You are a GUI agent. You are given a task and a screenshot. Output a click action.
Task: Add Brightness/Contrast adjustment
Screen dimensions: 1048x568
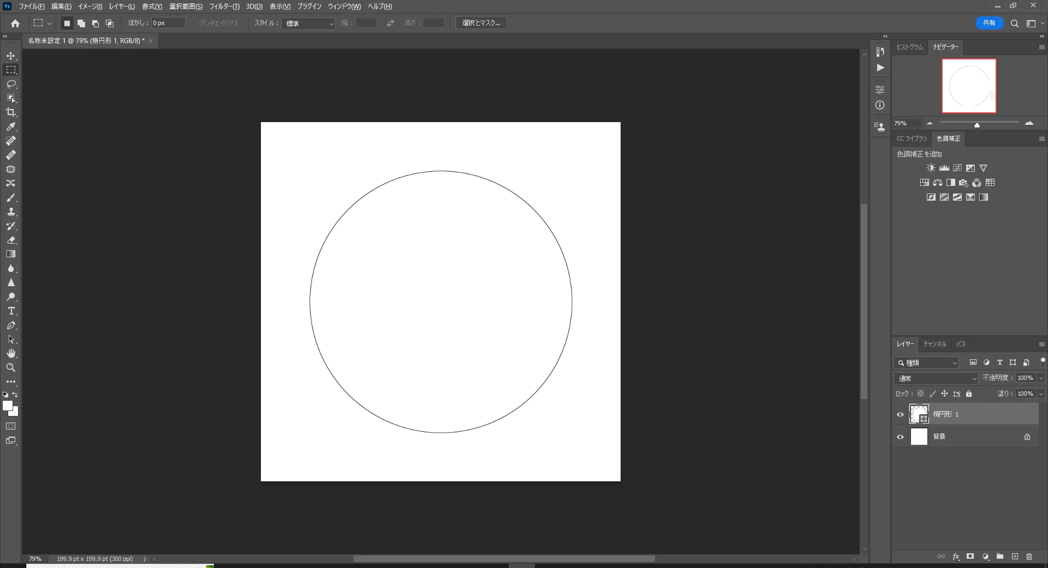click(931, 168)
